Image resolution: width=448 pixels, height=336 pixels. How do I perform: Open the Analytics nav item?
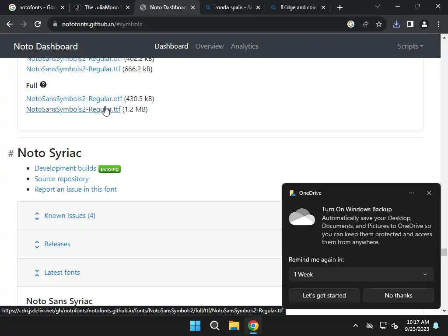tap(245, 46)
